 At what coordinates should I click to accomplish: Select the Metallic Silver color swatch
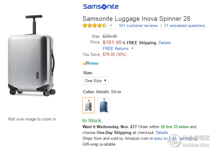(88, 105)
